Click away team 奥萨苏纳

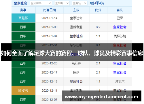coord(120,36)
